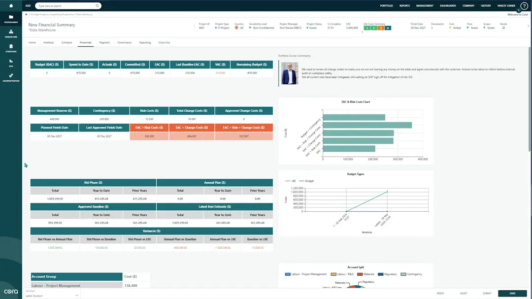Open the Administration gears icon
This screenshot has height=299, width=532.
tap(11, 76)
